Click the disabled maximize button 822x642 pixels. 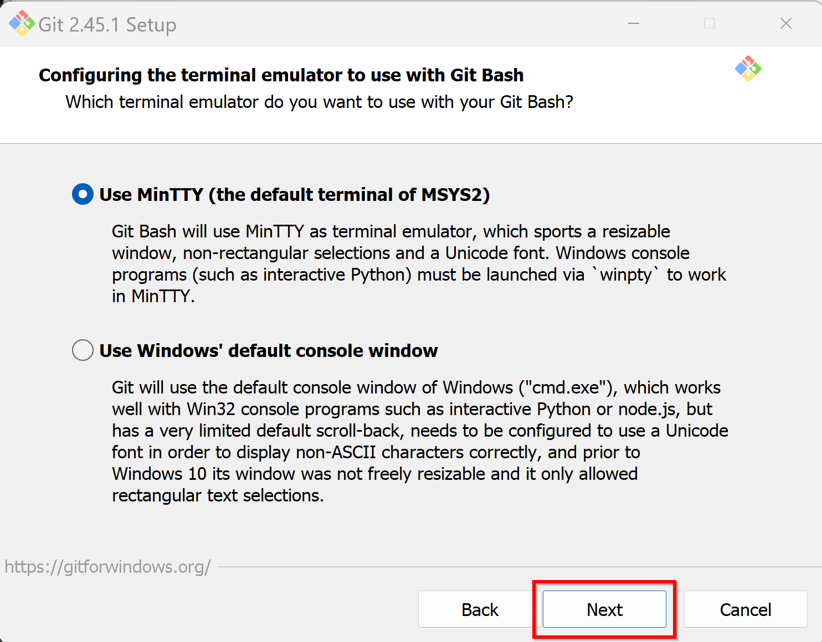point(710,23)
